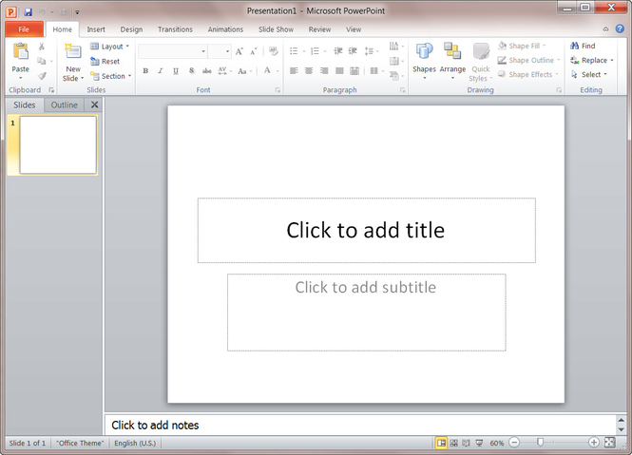Click the Decrease List Level icon
The height and width of the screenshot is (455, 632).
[337, 51]
